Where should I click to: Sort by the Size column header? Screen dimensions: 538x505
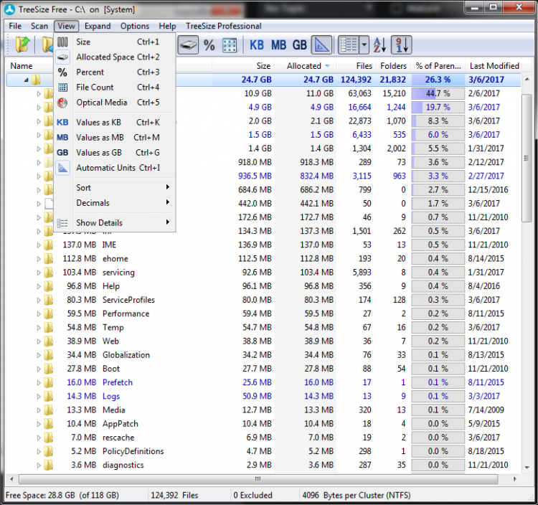(x=244, y=66)
